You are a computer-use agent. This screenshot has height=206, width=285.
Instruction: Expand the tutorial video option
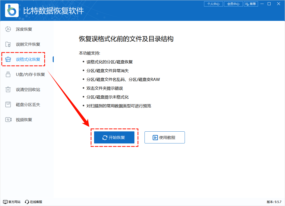click(164, 137)
